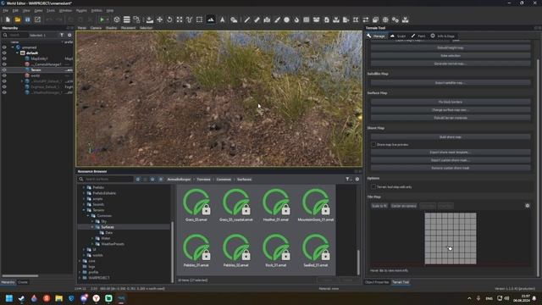
Task: Click the cube entity toolbar icon
Action: [x=117, y=19]
